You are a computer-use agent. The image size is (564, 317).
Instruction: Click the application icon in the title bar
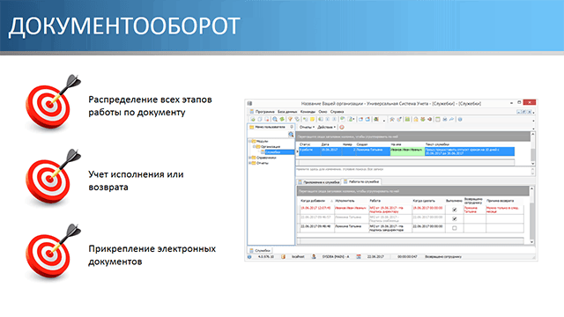click(249, 104)
